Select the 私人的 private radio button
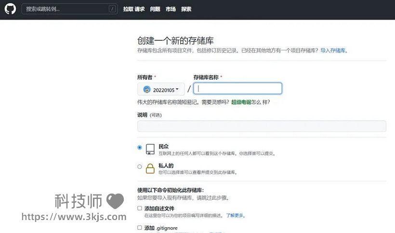Viewport: 395px width, 233px height. tap(140, 166)
